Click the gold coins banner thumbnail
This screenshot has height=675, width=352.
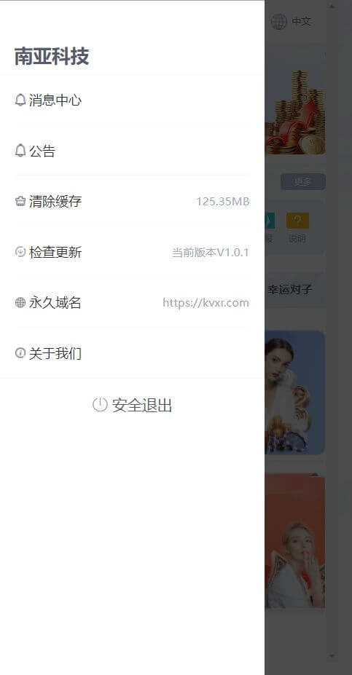pos(295,113)
